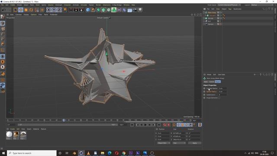Click Cylinder Radius value field
The height and width of the screenshot is (156, 277).
click(x=222, y=88)
